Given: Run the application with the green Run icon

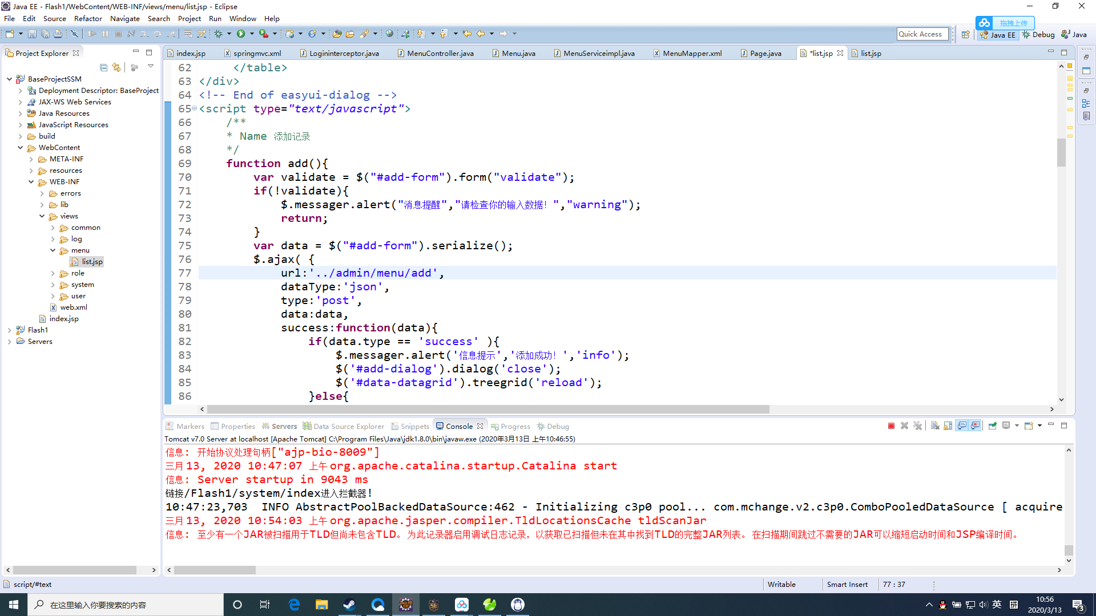Looking at the screenshot, I should click(x=241, y=34).
